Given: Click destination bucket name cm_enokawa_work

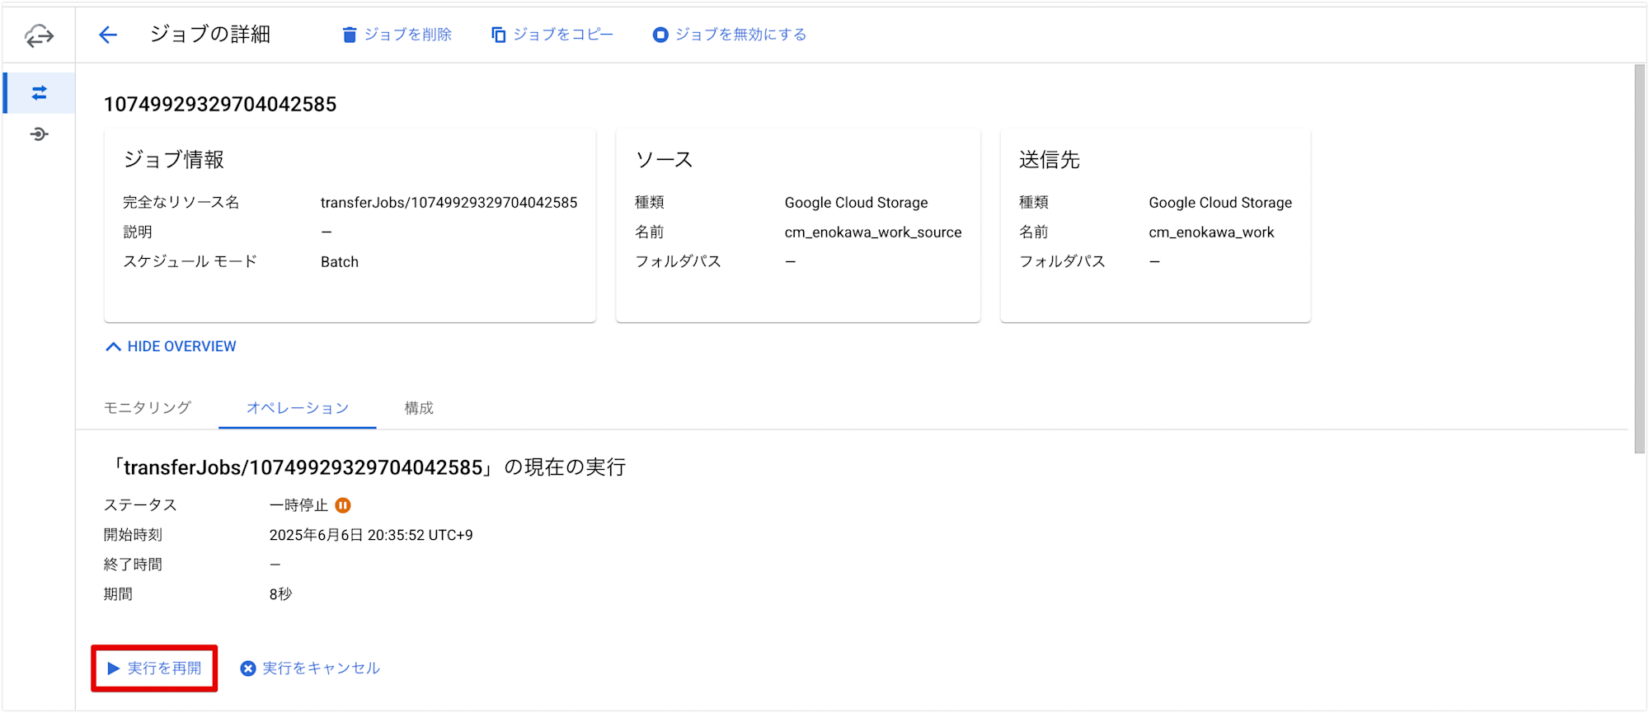Looking at the screenshot, I should coord(1211,232).
